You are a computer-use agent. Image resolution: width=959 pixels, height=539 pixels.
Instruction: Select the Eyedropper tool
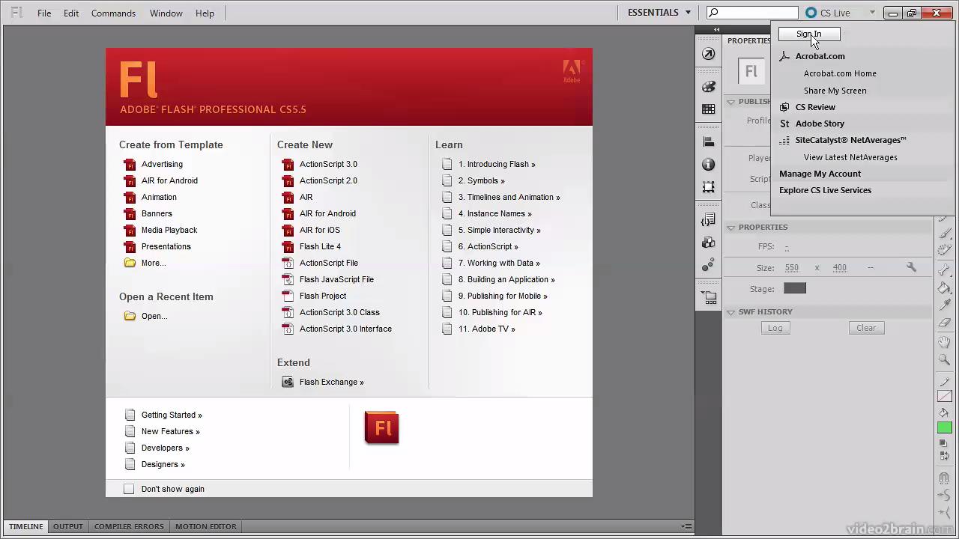(945, 305)
